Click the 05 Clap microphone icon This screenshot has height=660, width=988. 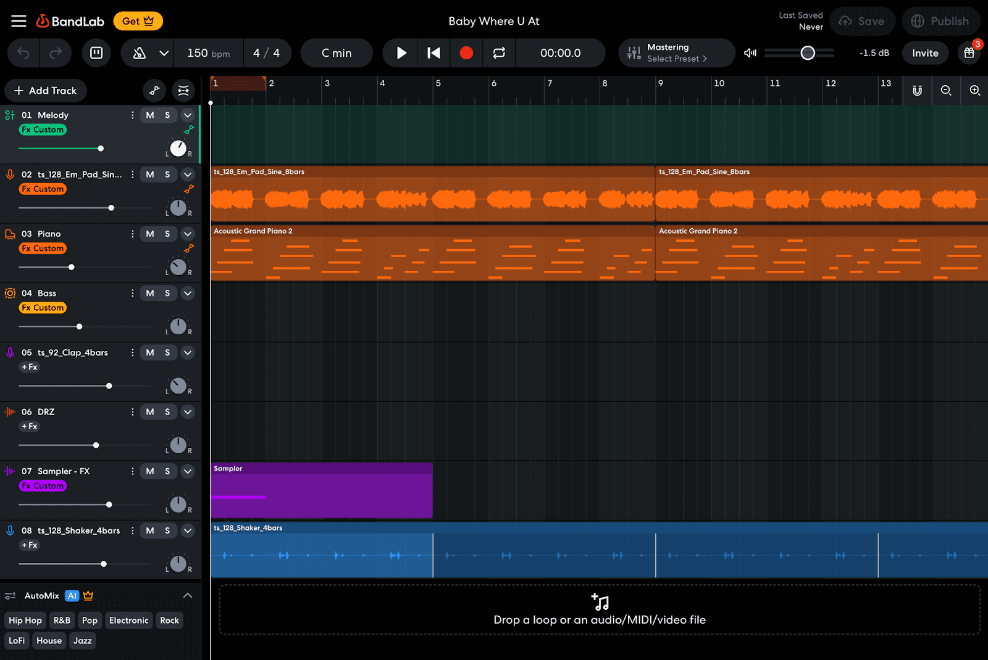point(10,353)
